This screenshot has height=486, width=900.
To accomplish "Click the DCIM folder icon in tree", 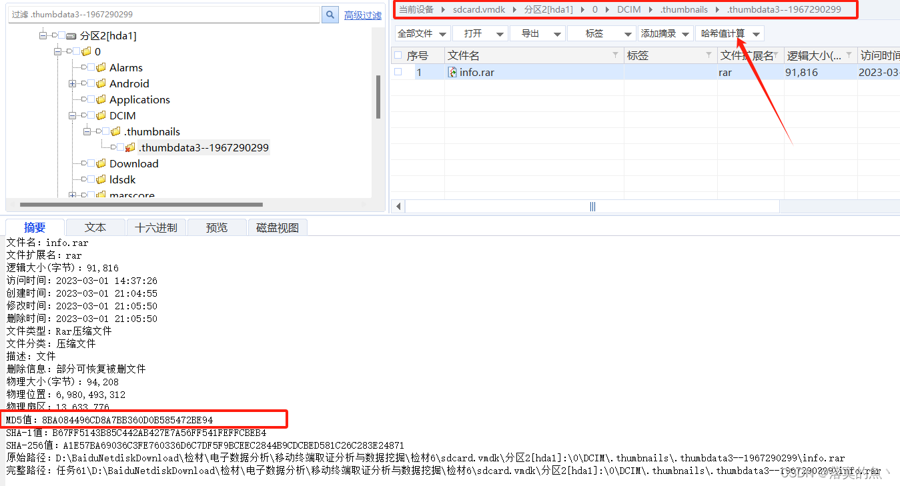I will point(101,115).
